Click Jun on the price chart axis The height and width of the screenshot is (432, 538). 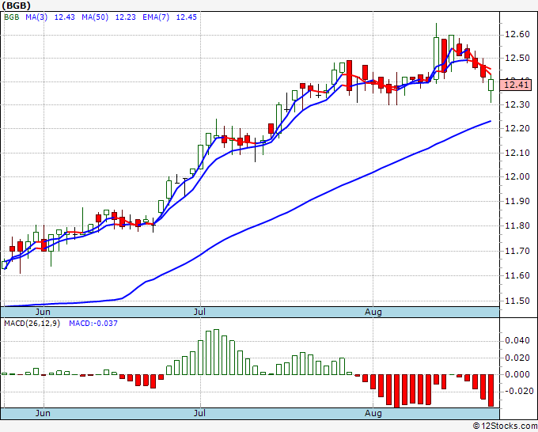(43, 312)
